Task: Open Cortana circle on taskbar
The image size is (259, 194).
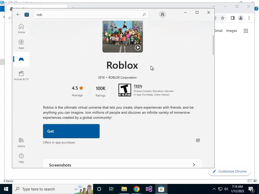Action: pyautogui.click(x=99, y=189)
